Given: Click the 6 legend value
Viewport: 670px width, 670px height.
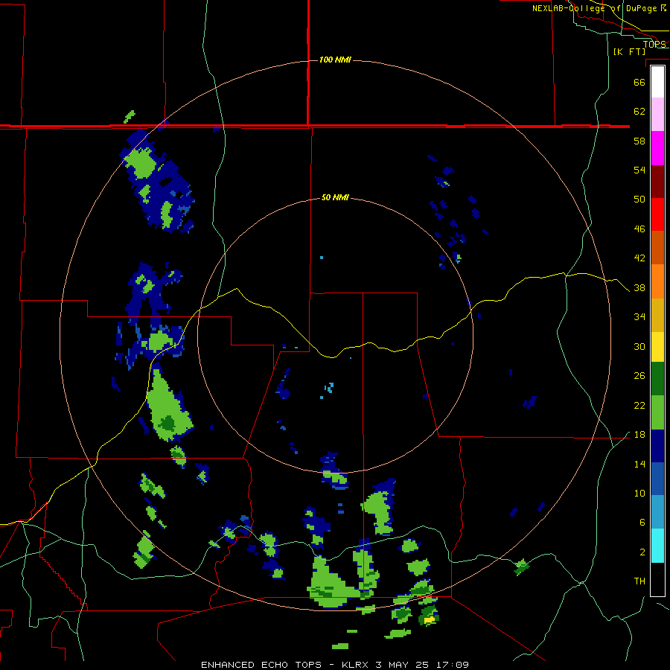Looking at the screenshot, I should click(x=642, y=523).
